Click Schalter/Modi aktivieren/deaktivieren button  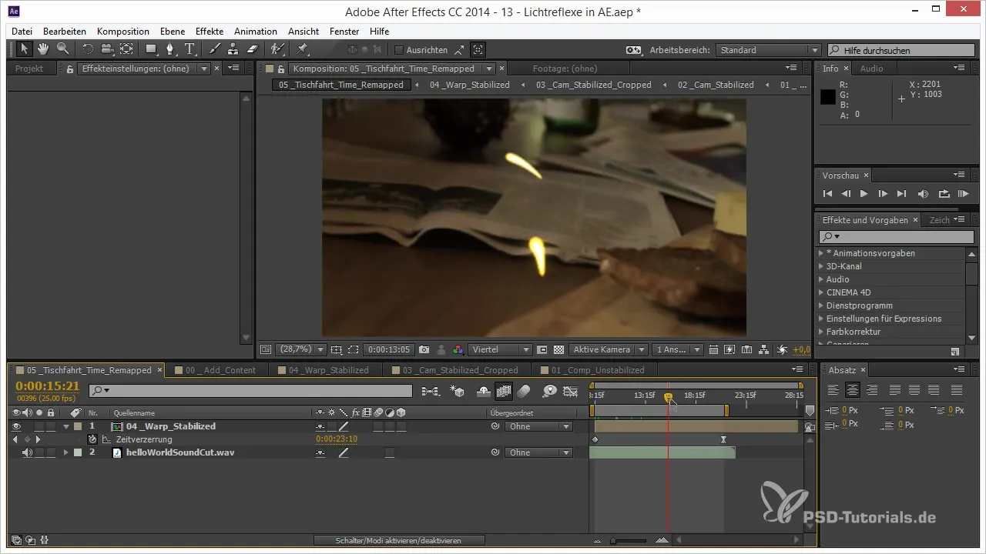(399, 541)
